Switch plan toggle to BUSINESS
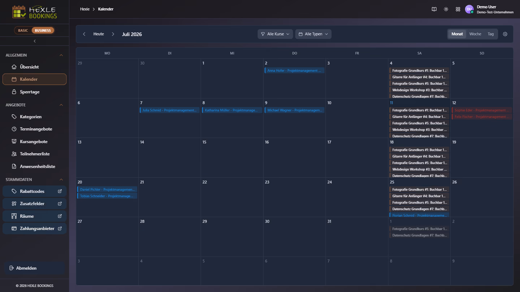Viewport: 520px width, 292px height. click(43, 31)
